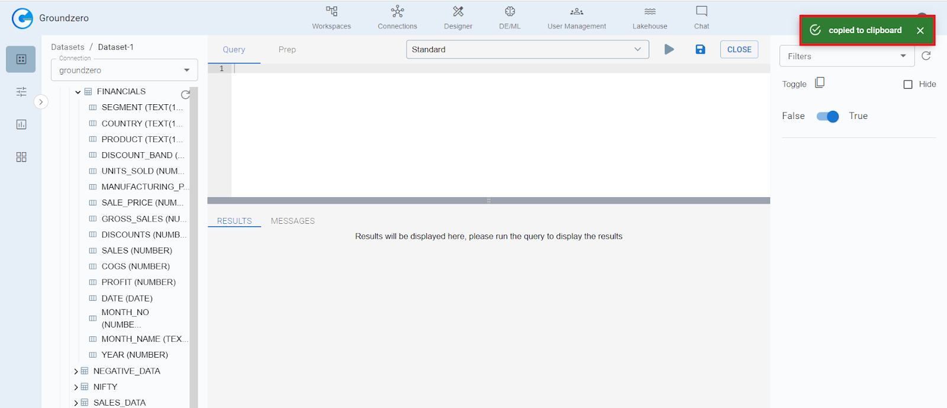Image resolution: width=947 pixels, height=408 pixels.
Task: Run the query with the play icon
Action: click(669, 50)
